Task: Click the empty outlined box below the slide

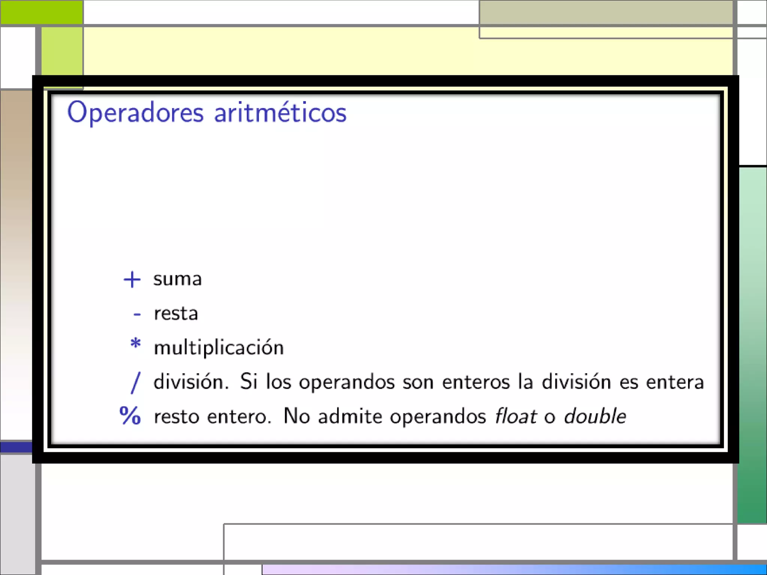Action: point(478,542)
